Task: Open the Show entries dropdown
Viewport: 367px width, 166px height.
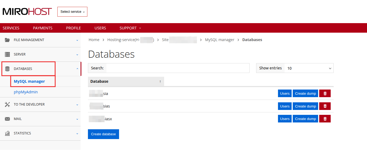Action: (x=309, y=68)
